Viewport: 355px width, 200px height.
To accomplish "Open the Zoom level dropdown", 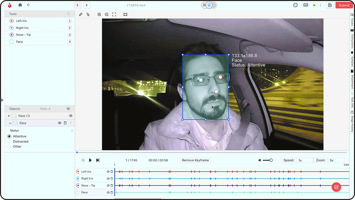I will point(336,160).
